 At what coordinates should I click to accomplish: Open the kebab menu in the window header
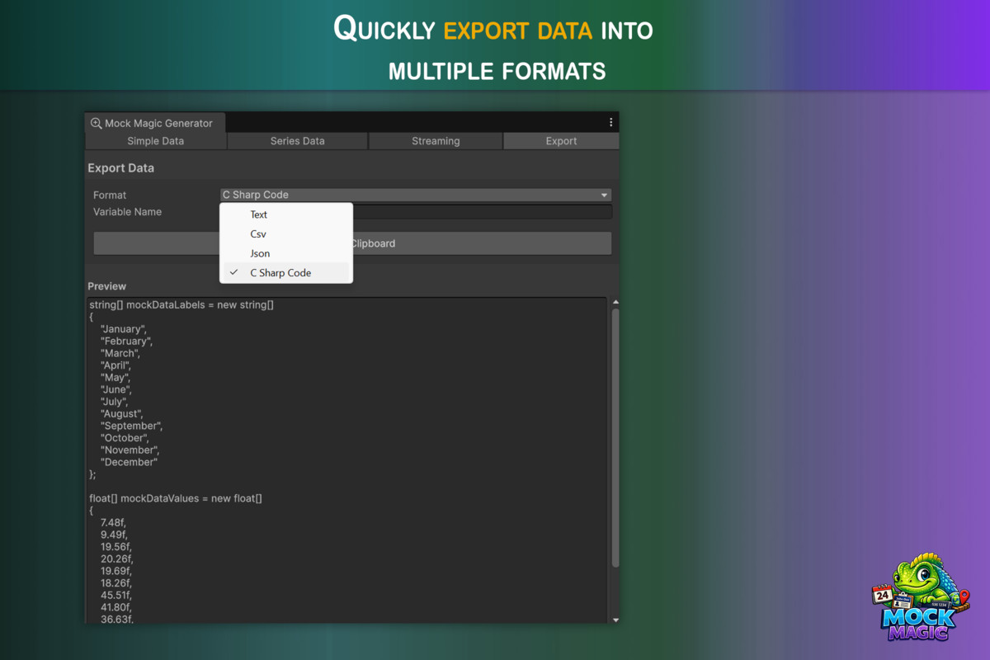(x=610, y=122)
